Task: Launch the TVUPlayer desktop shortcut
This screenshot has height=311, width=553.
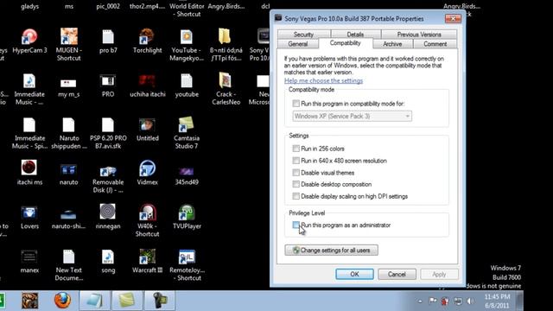Action: pos(187,213)
